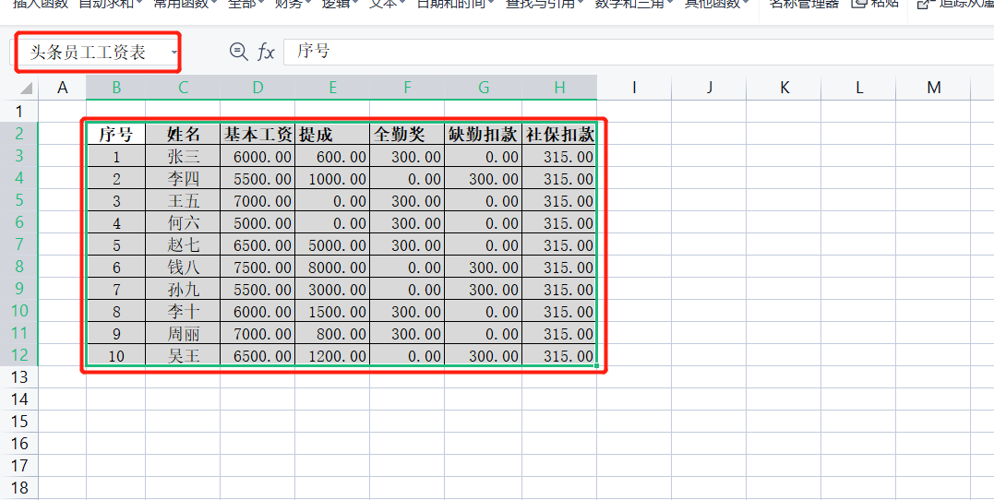Select row 2 header

tap(18, 134)
